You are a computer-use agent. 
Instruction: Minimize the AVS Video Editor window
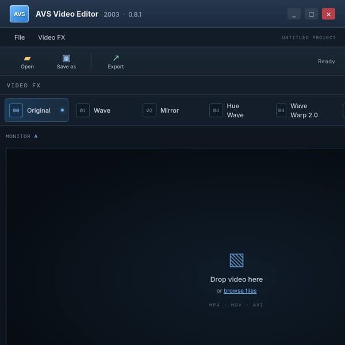click(294, 14)
